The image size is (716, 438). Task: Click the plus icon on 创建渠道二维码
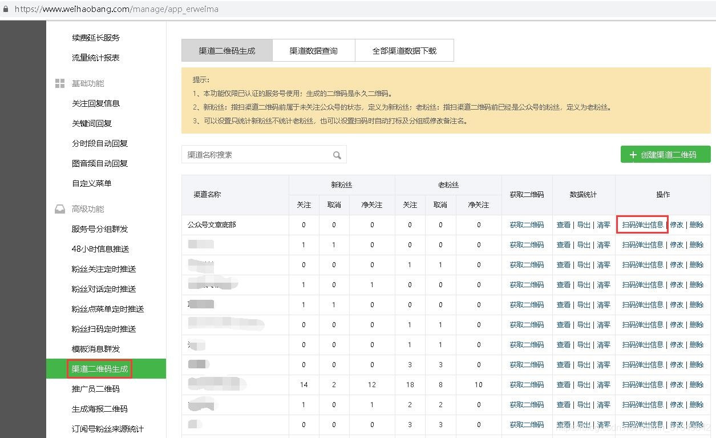click(633, 155)
